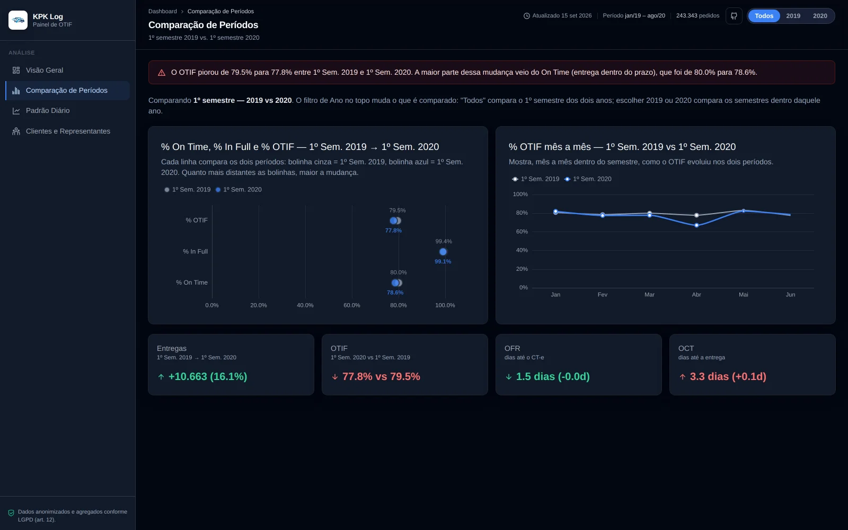
Task: Click the Jun month axis label
Action: [x=790, y=295]
